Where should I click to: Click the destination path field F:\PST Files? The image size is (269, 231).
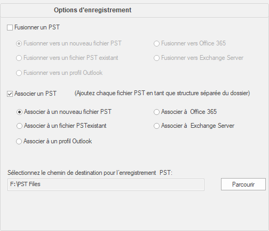106,185
